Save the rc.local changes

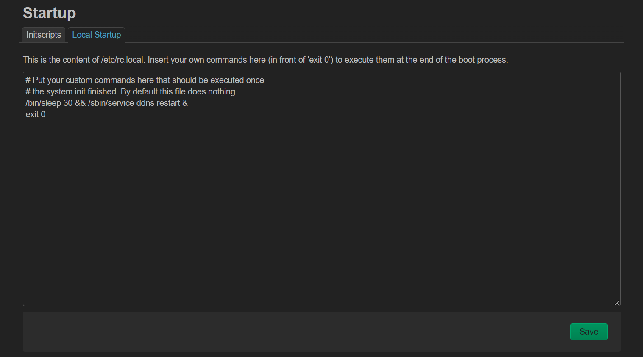pos(588,332)
